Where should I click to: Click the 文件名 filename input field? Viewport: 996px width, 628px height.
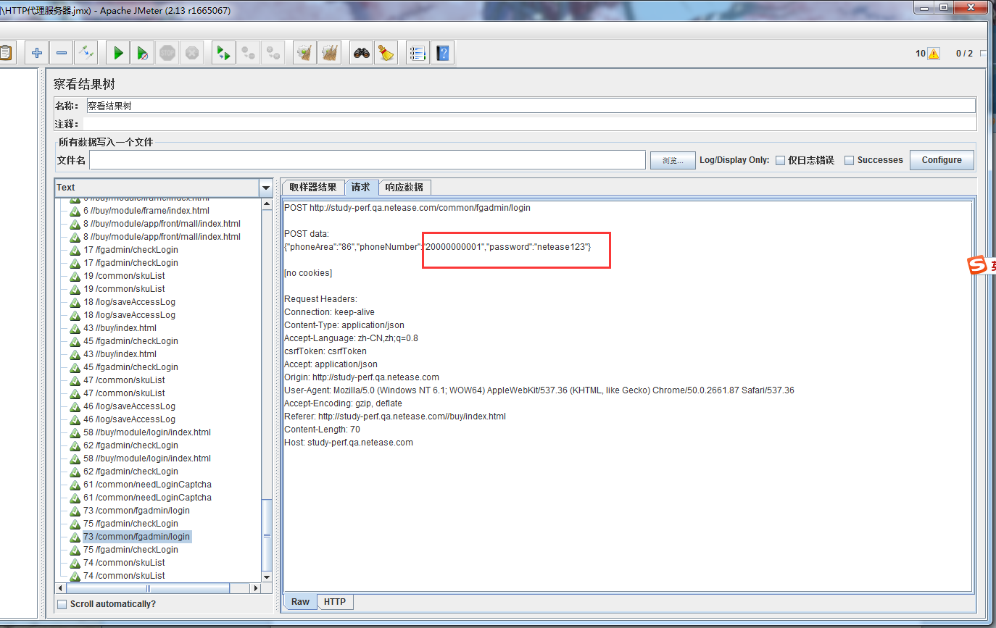[368, 160]
